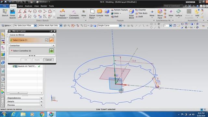Switch to the Render tab
The image size is (208, 117).
44,6
